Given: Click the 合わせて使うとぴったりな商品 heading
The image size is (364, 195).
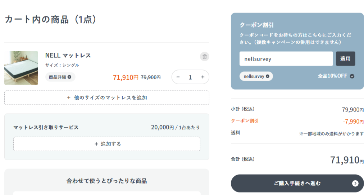Looking at the screenshot, I should (106, 181).
